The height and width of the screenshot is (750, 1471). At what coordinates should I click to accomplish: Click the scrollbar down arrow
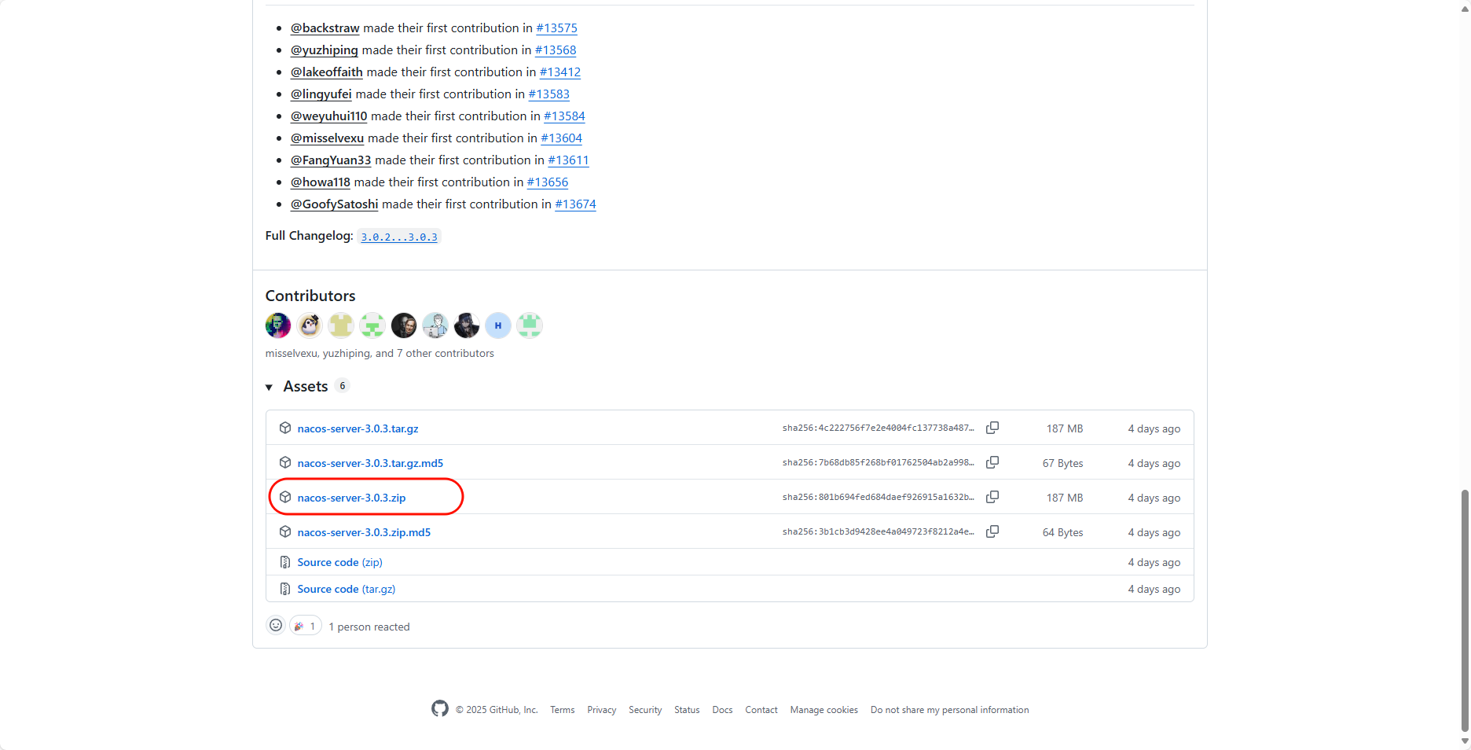[1464, 740]
